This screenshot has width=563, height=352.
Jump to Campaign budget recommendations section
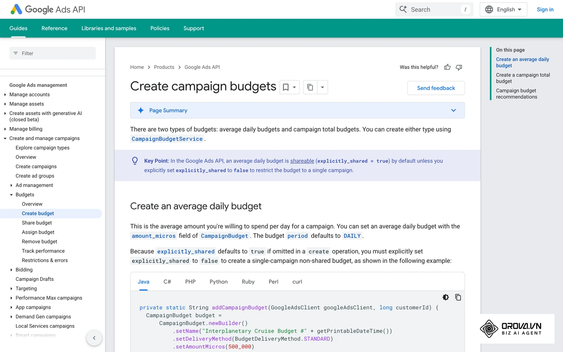pos(517,94)
